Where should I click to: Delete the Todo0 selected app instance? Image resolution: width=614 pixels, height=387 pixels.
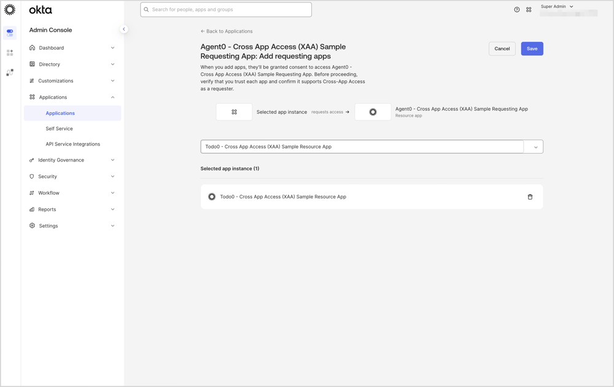tap(530, 197)
